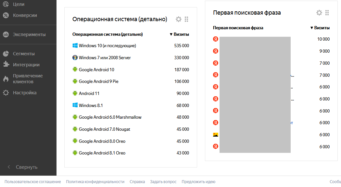Click the Сегменты pie chart icon

6,54
